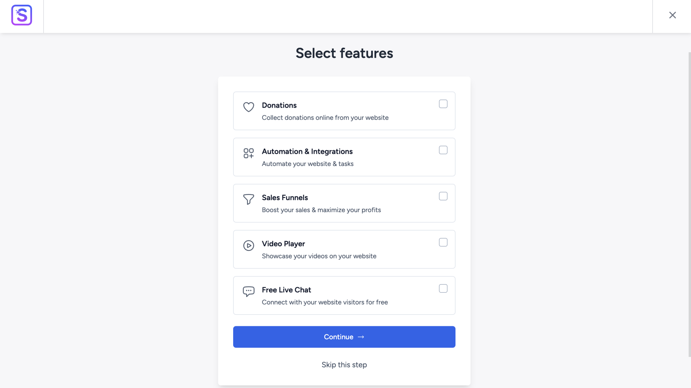Click the play circle icon beside Video Player
Image resolution: width=691 pixels, height=388 pixels.
coord(249,246)
